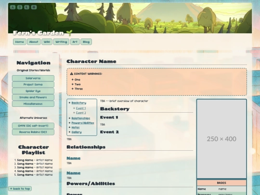Jump to Backstory in table of contents
Screen dimensions: 260x195
79,103
